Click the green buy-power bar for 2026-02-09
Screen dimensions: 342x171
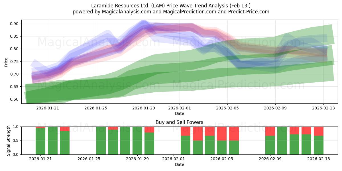[270, 145]
